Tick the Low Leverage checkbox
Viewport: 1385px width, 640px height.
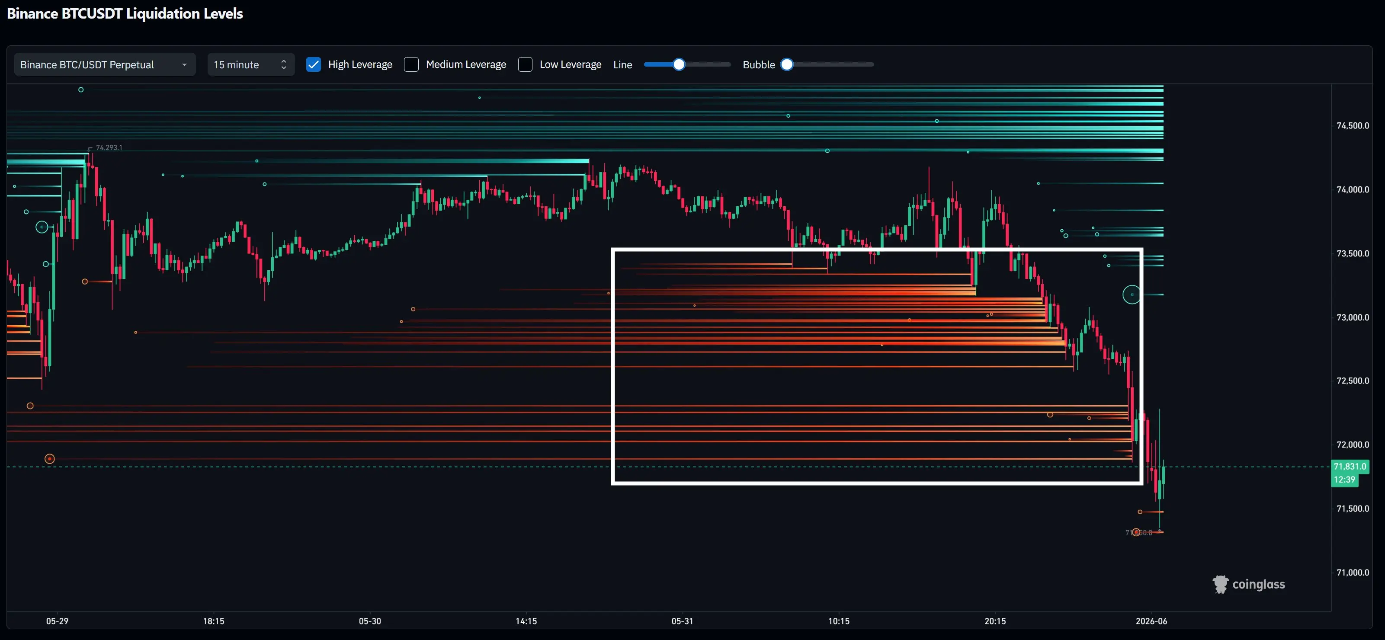click(x=525, y=64)
